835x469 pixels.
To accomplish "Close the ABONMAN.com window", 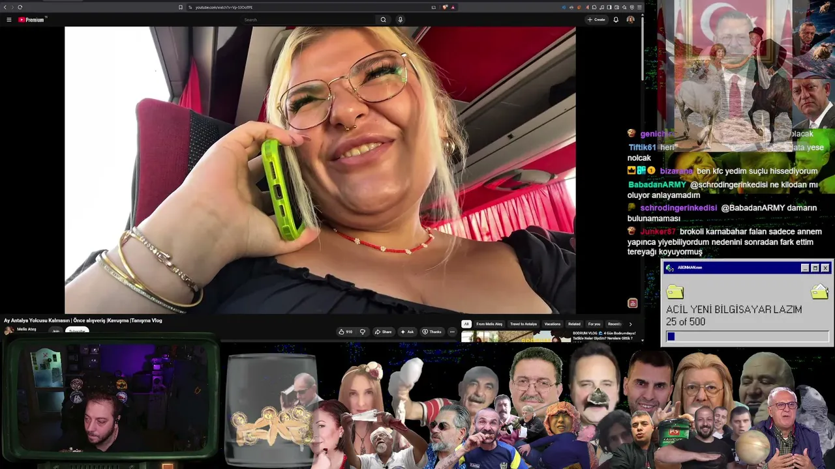I will click(825, 268).
